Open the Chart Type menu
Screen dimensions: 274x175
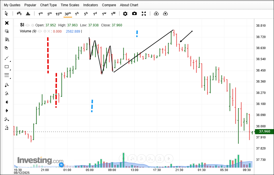pos(49,5)
